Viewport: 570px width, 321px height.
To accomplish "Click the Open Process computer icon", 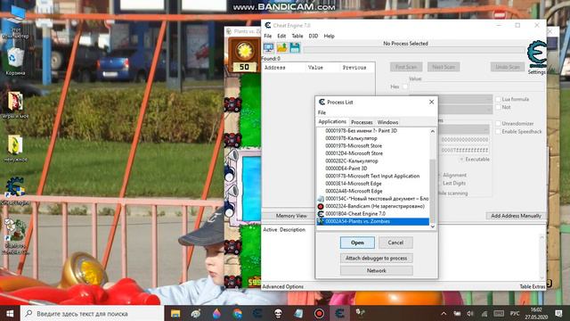I will pos(269,47).
